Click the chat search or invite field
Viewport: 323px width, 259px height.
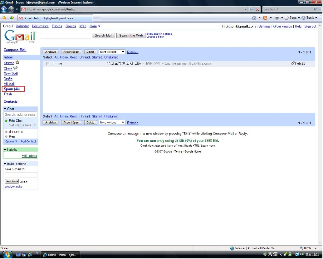[x=20, y=114]
